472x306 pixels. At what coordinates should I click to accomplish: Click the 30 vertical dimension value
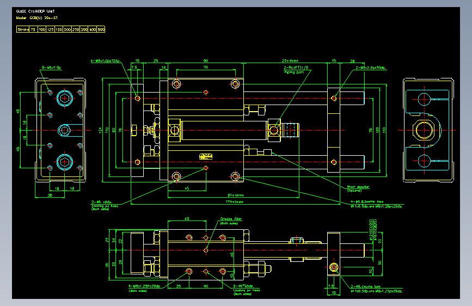pos(379,262)
